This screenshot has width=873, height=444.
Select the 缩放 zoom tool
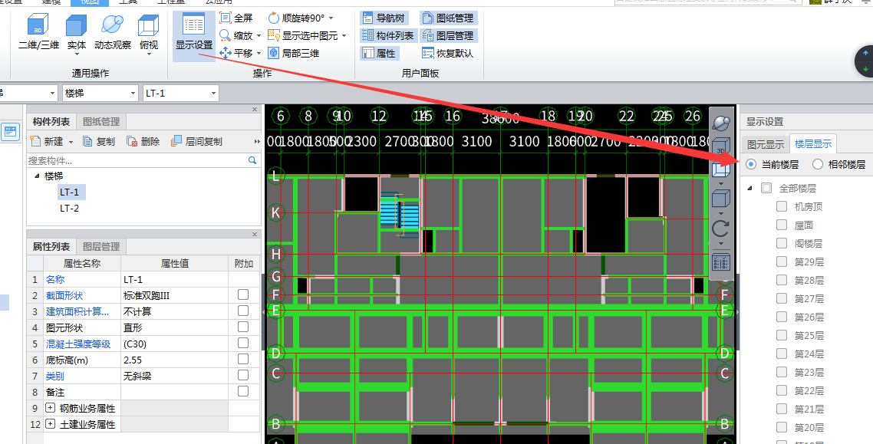[x=236, y=35]
